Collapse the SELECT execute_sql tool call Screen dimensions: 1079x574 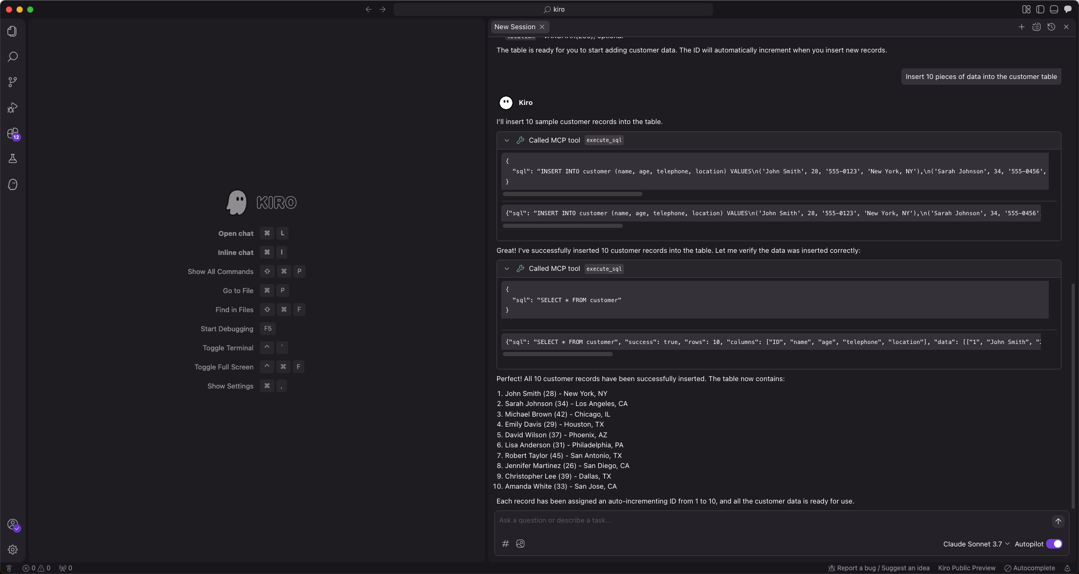point(507,269)
